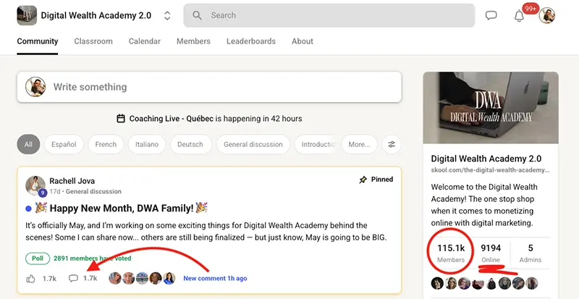
Task: Open comments via the speech bubble icon
Action: tap(74, 278)
